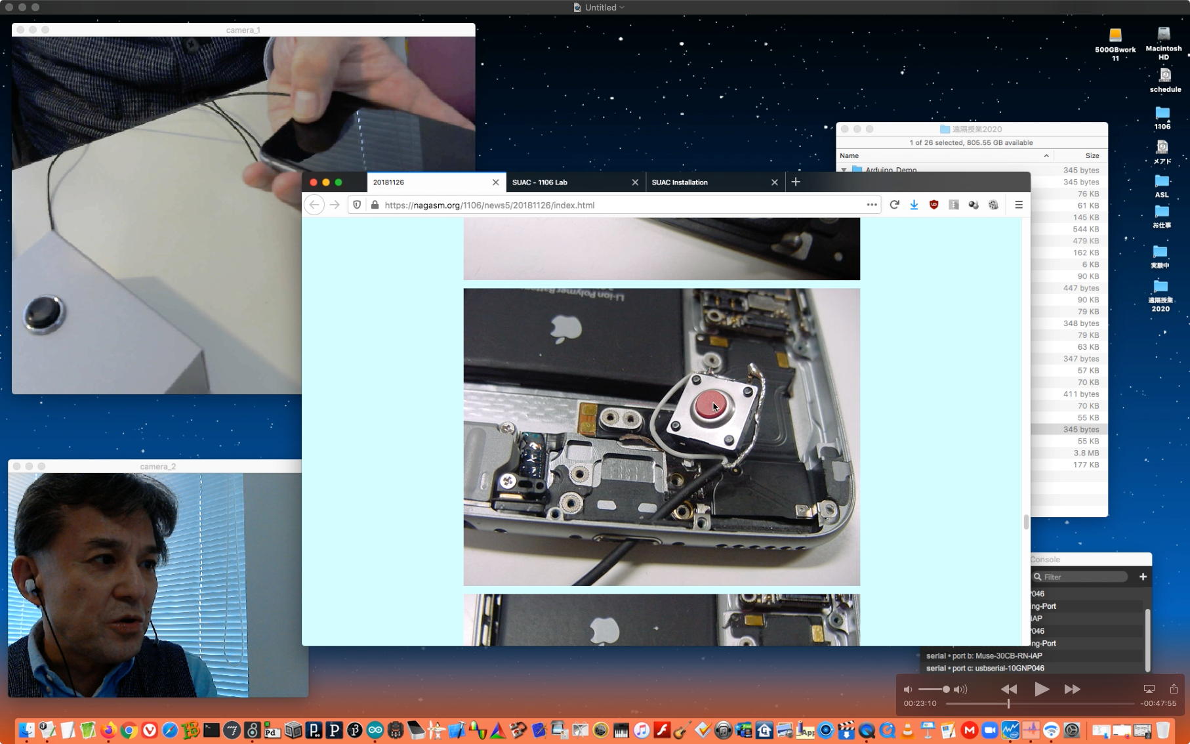This screenshot has width=1190, height=744.
Task: Close the 20181126 tab
Action: [x=495, y=182]
